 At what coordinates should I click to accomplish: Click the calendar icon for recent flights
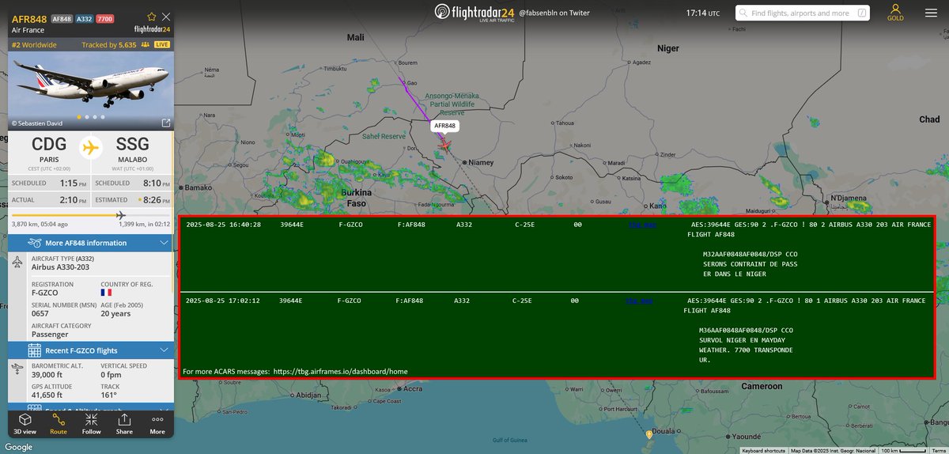(x=34, y=350)
